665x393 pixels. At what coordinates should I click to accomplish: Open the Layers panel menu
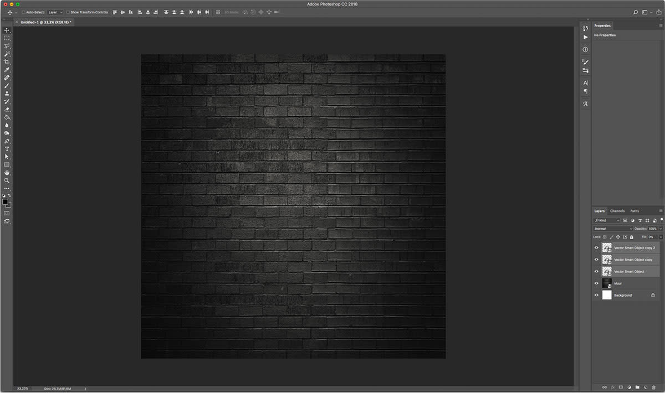[x=661, y=211]
